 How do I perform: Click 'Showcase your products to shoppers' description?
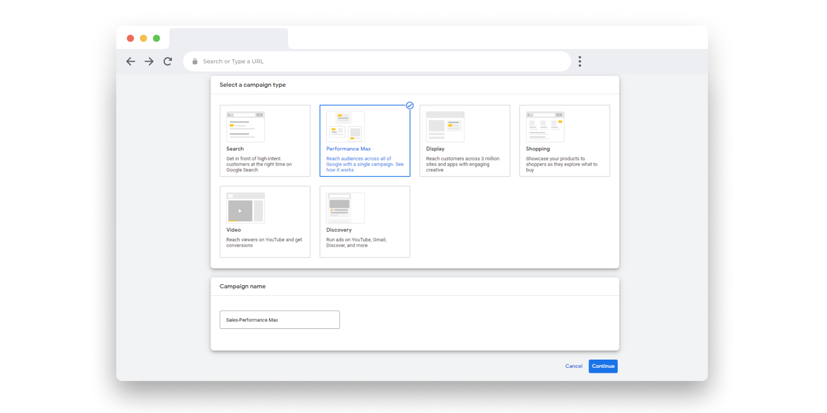tap(561, 164)
